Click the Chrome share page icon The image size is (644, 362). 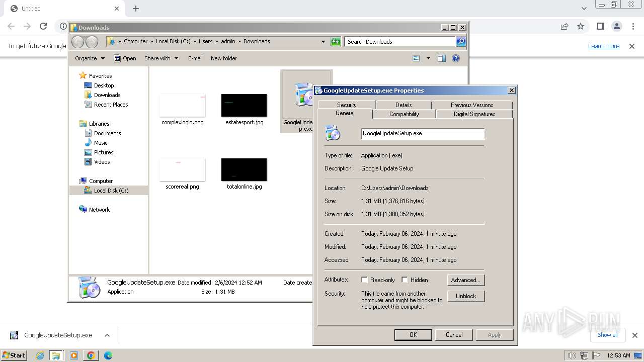[x=565, y=26]
